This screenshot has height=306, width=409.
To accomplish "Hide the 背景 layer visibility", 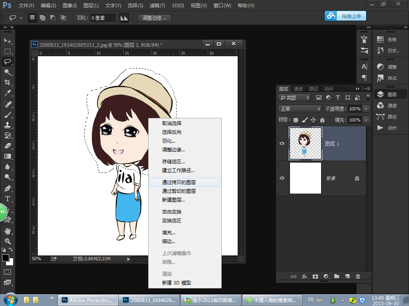I will (282, 178).
